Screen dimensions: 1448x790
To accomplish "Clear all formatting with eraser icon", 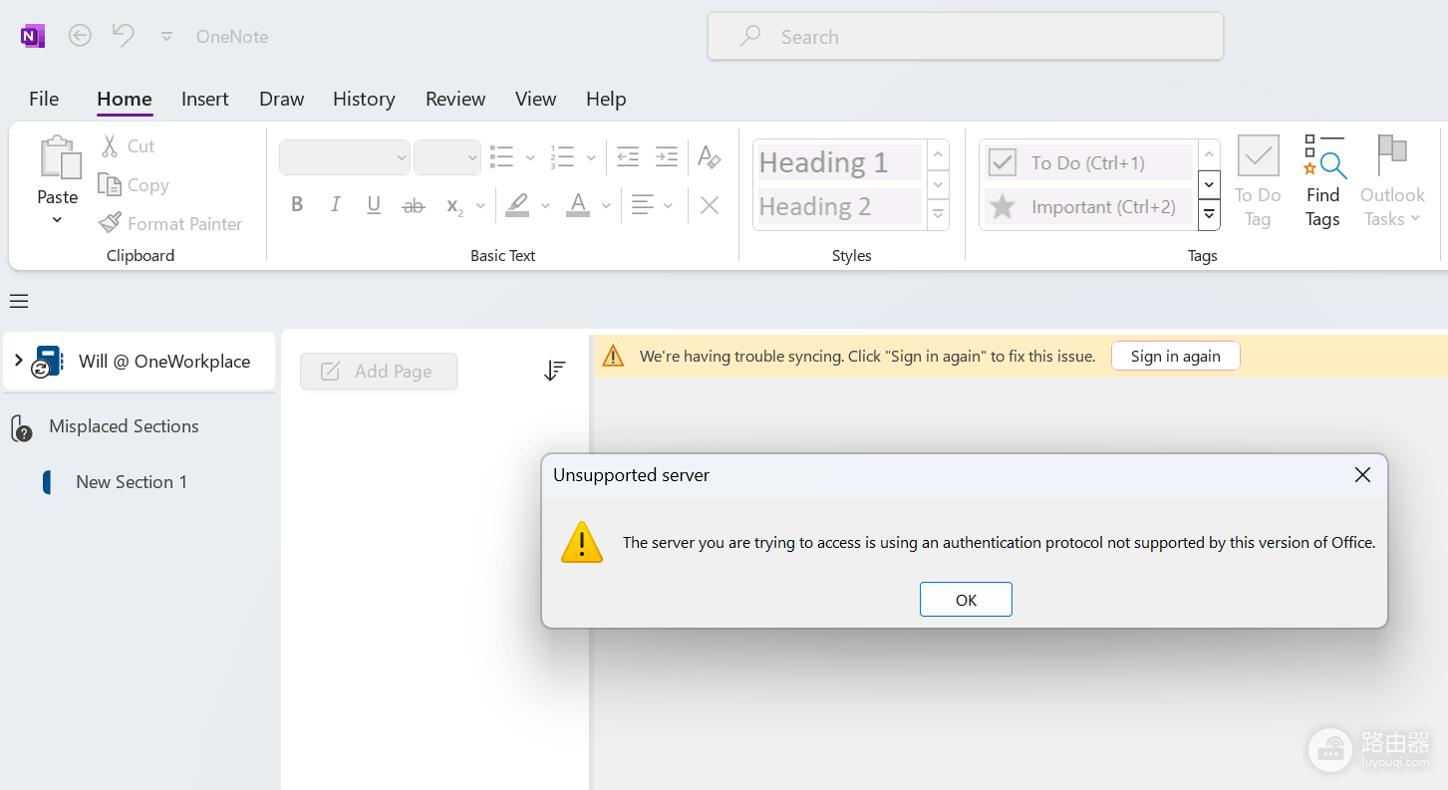I will [x=710, y=156].
